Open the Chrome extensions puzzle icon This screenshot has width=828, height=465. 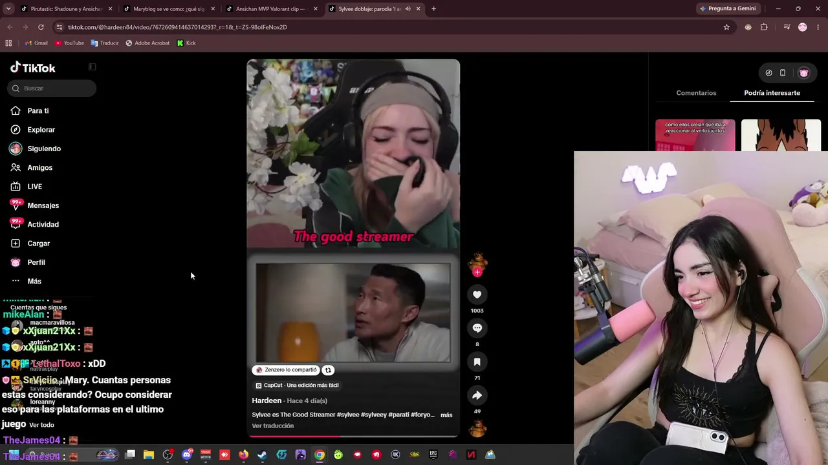764,27
